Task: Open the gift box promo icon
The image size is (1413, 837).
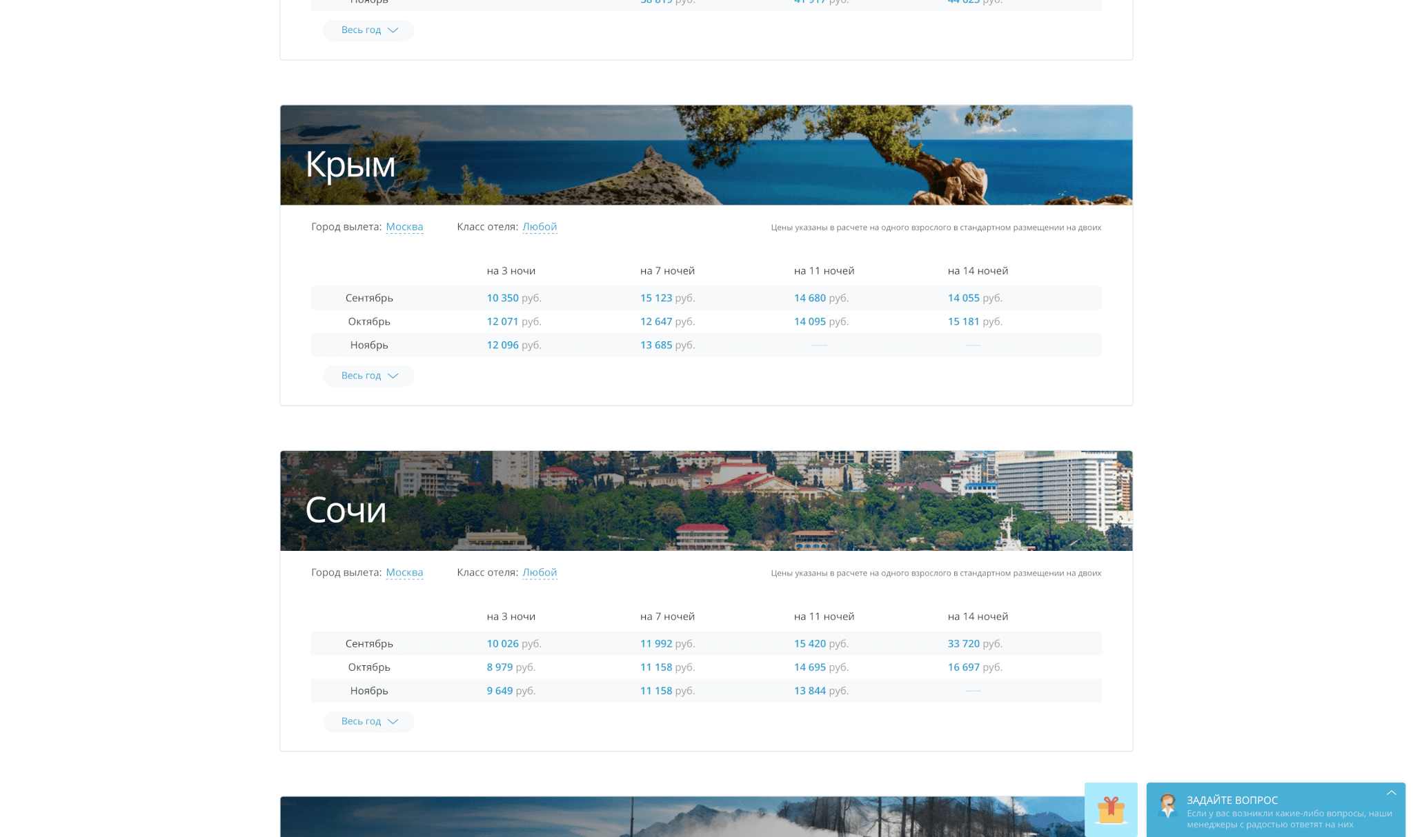Action: tap(1111, 809)
